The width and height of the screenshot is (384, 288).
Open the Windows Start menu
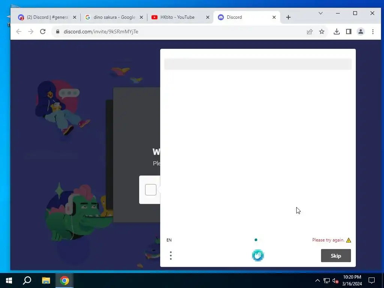[x=9, y=280]
